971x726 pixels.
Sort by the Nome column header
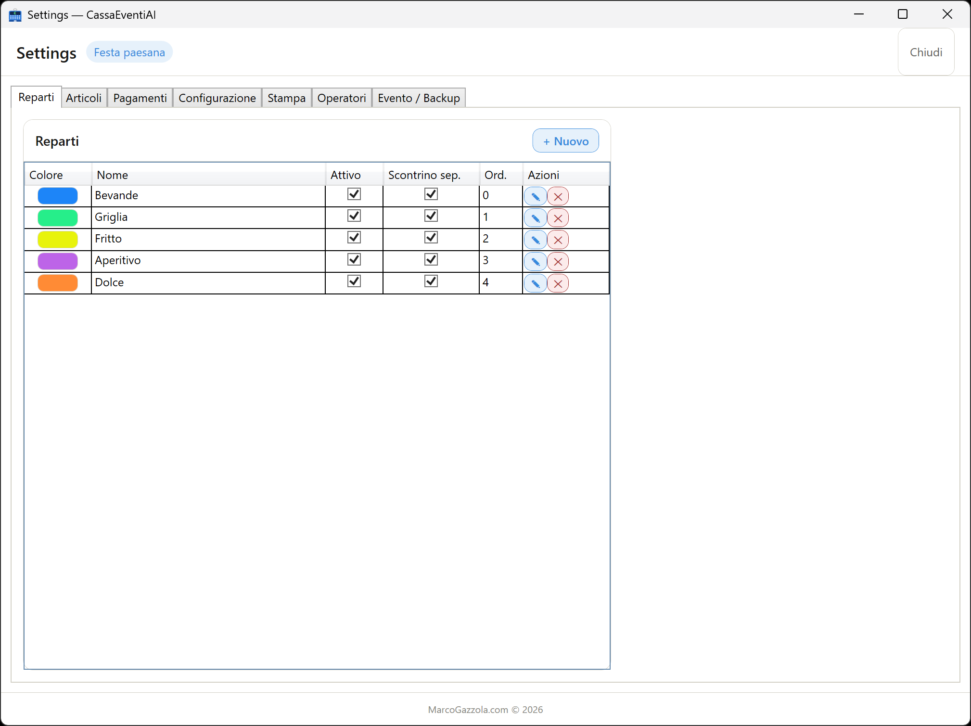click(x=208, y=175)
